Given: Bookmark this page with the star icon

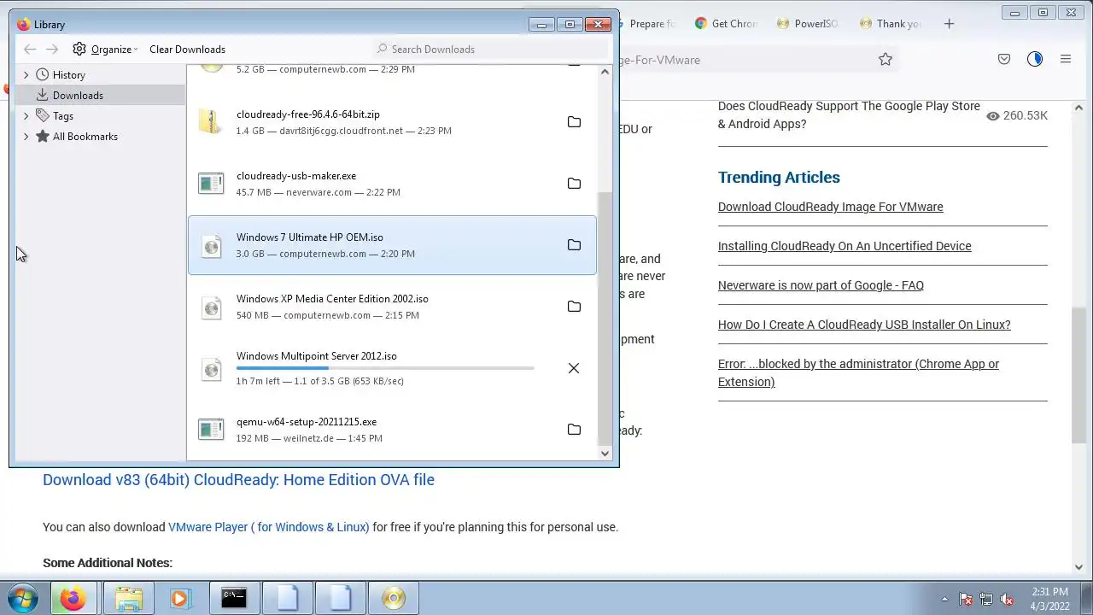Looking at the screenshot, I should pyautogui.click(x=886, y=60).
